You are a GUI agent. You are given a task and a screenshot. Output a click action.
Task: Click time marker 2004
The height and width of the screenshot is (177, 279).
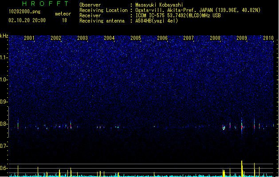click(x=109, y=38)
